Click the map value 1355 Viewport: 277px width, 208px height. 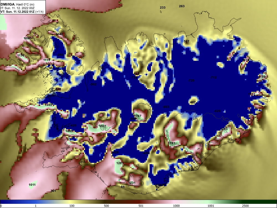48,105
